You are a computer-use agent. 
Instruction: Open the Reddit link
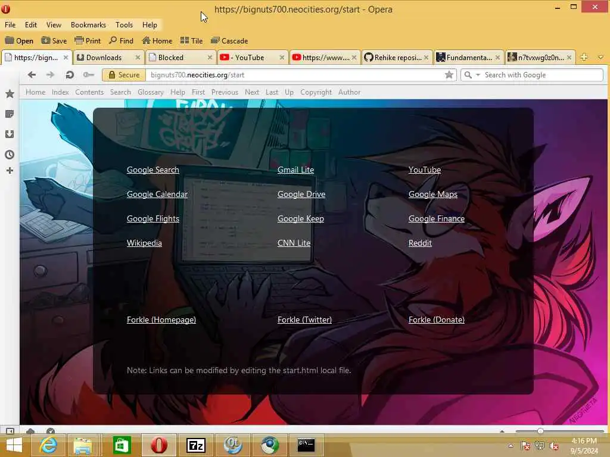click(x=420, y=243)
